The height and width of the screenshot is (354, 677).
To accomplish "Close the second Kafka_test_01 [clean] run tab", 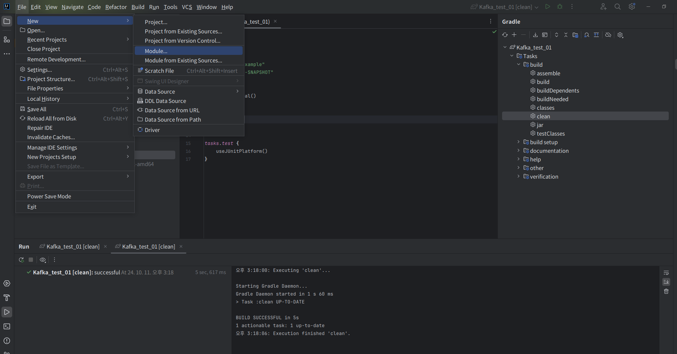I will click(x=181, y=246).
